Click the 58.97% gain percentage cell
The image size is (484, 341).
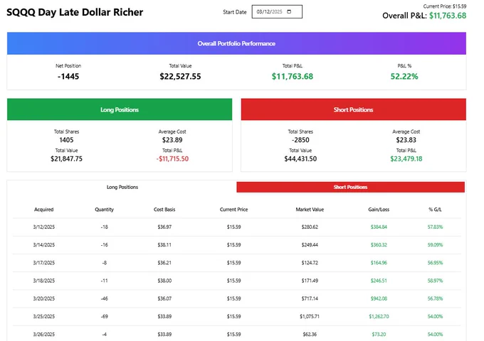click(x=435, y=281)
